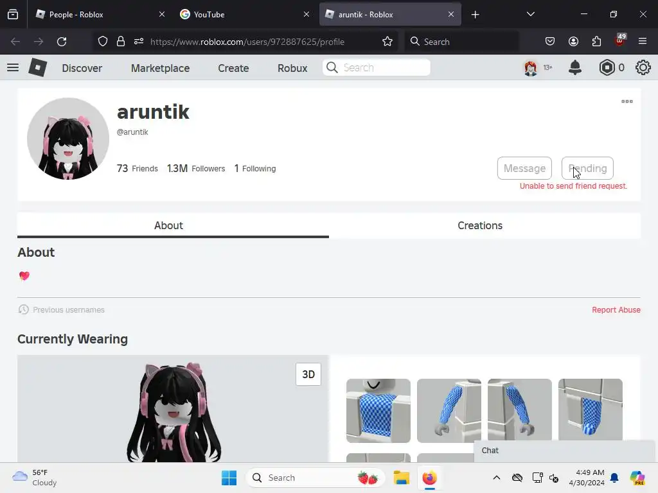Screen dimensions: 658x493
Task: Click the Firefox taskbar icon
Action: tap(429, 478)
